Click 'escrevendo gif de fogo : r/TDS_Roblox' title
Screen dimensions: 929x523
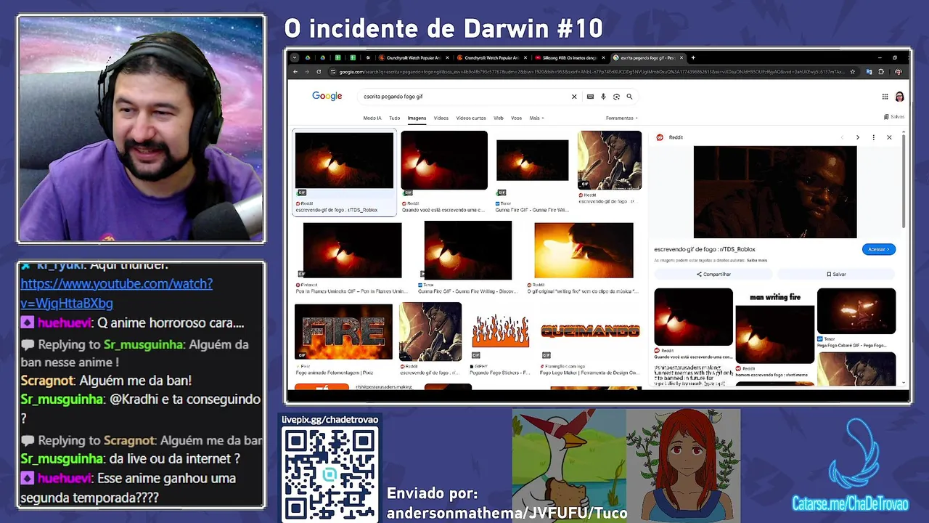705,249
